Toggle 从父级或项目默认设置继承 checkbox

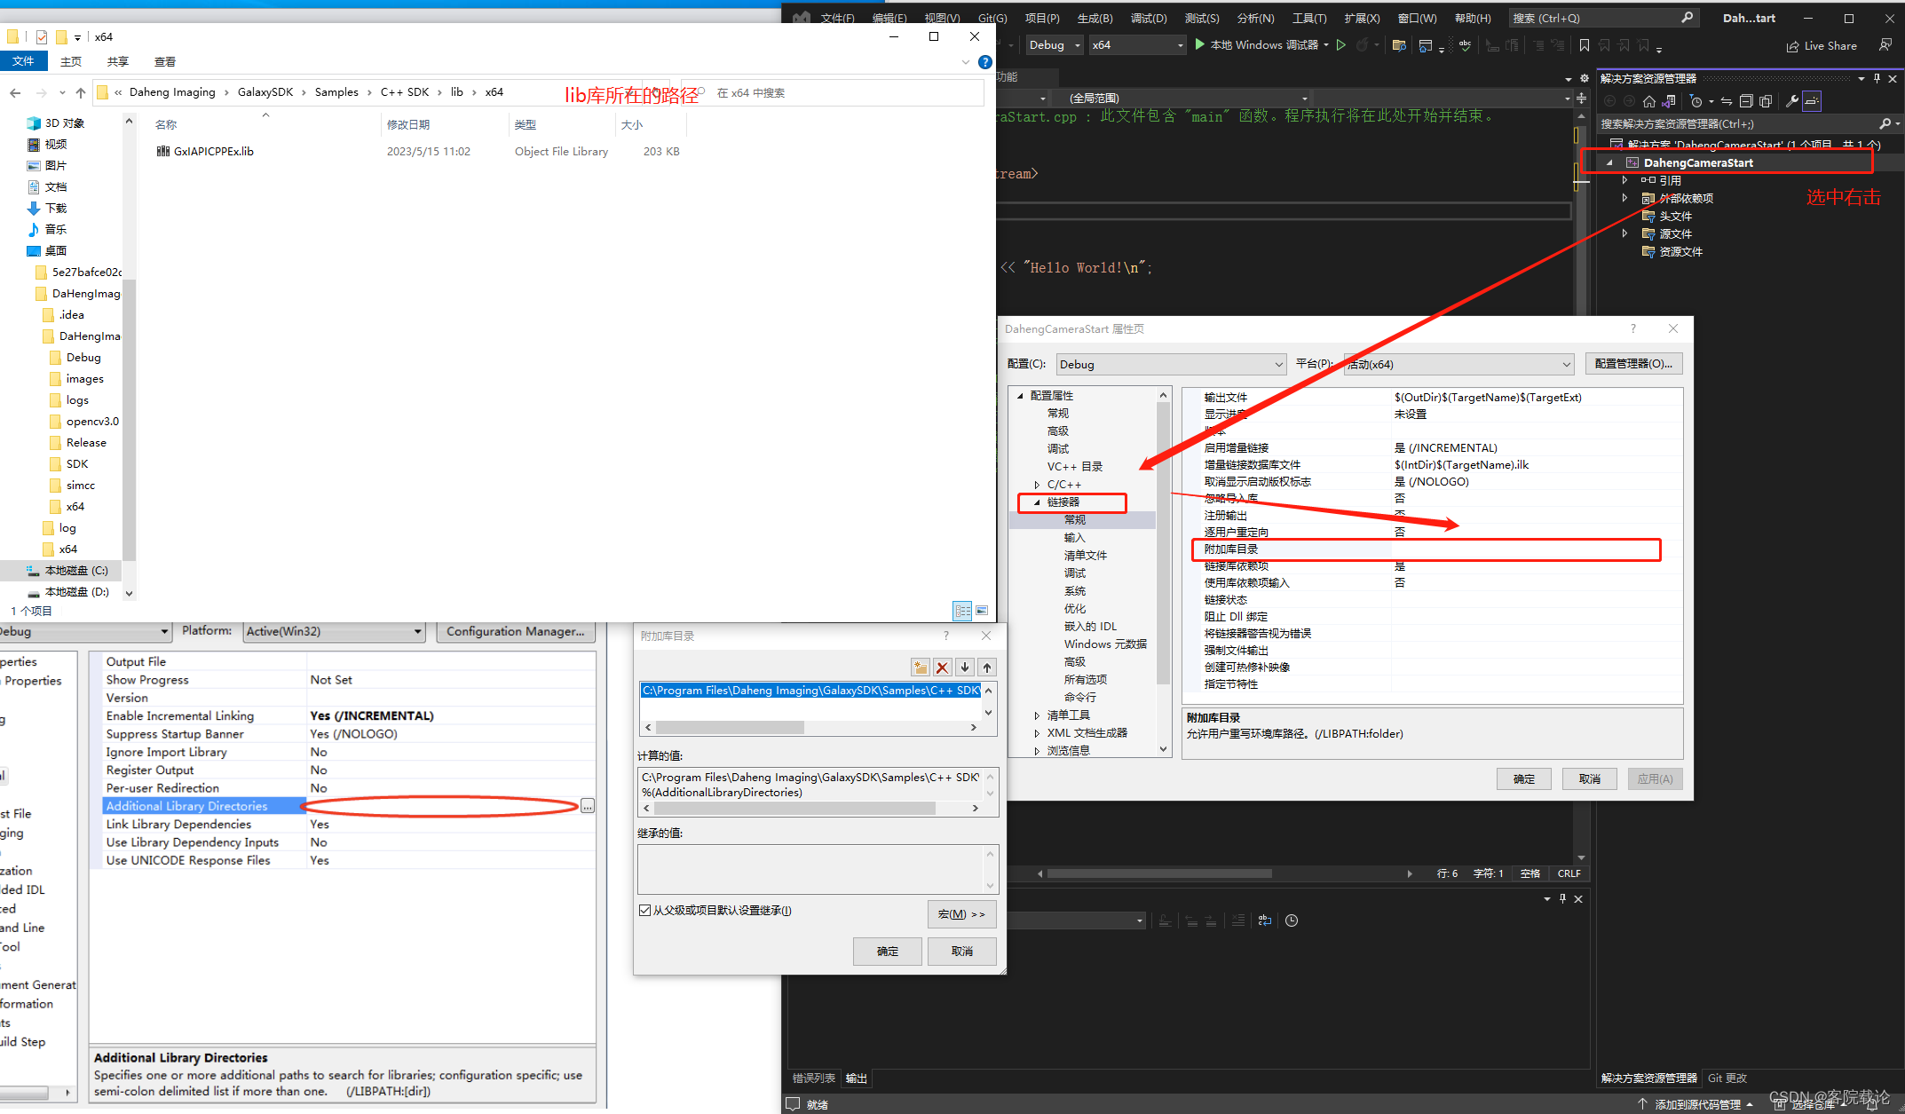click(x=644, y=911)
